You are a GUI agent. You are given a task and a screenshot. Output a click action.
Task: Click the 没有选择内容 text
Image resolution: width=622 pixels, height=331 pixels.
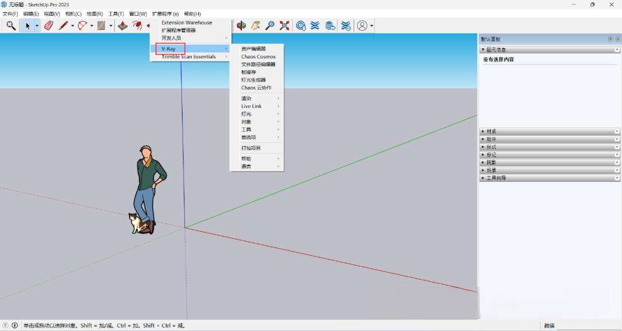click(x=498, y=59)
